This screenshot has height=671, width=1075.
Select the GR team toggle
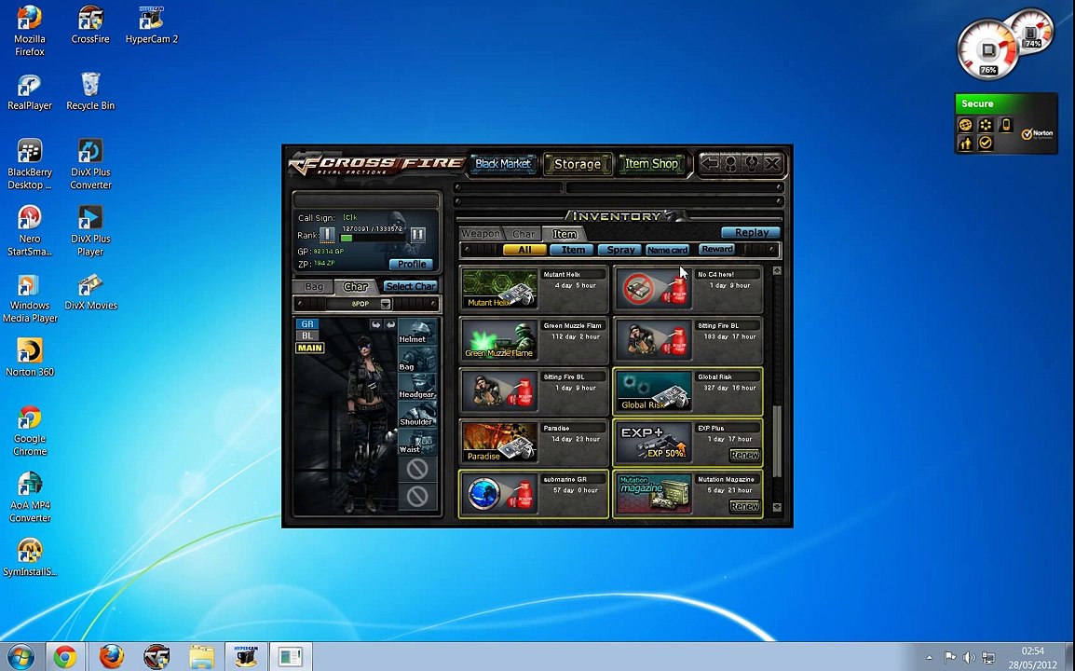[307, 323]
